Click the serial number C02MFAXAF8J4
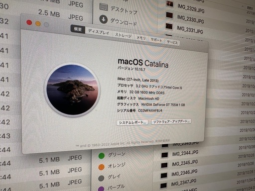The width and height of the screenshot is (255, 191). pyautogui.click(x=150, y=110)
